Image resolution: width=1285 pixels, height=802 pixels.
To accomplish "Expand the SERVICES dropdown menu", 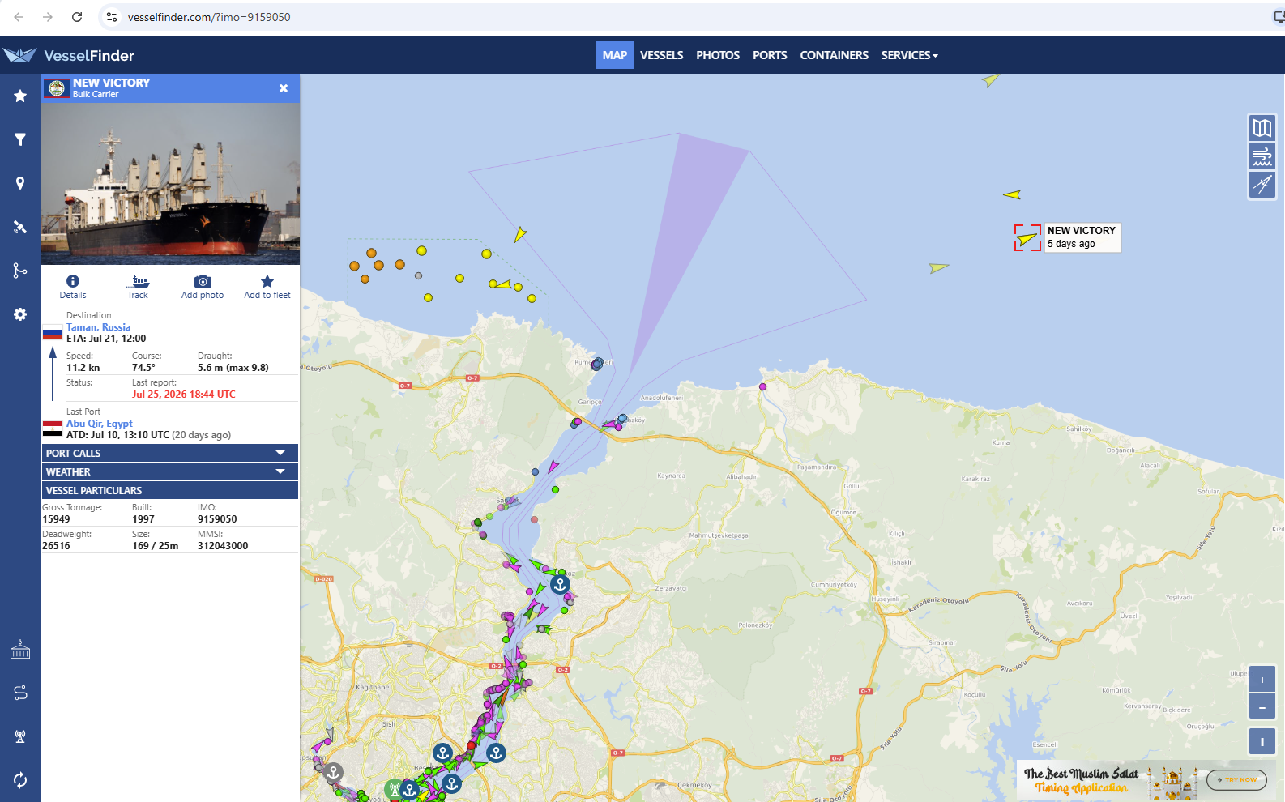I will (909, 55).
